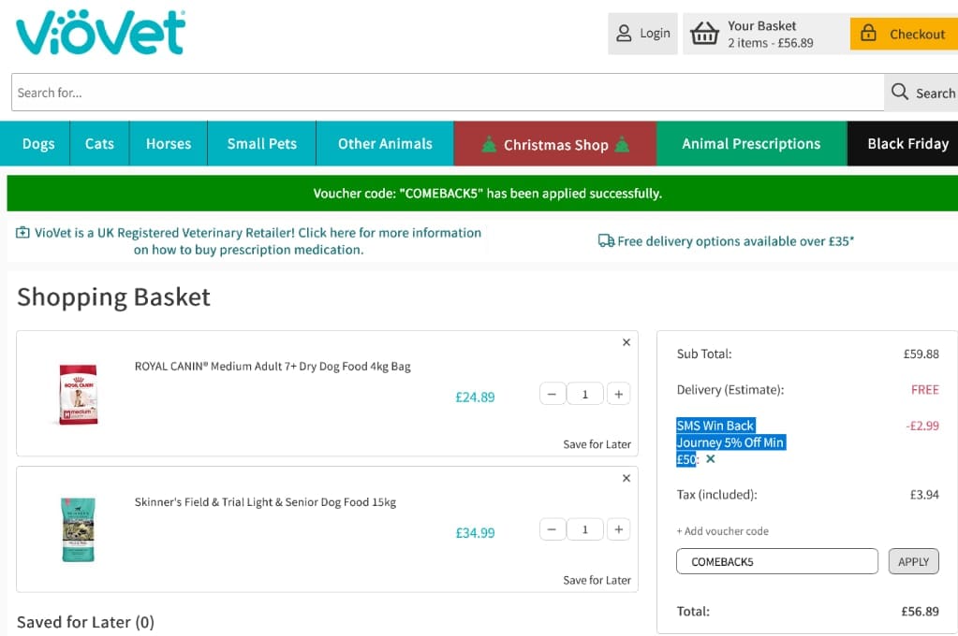
Task: Click the Checkout button
Action: point(905,34)
